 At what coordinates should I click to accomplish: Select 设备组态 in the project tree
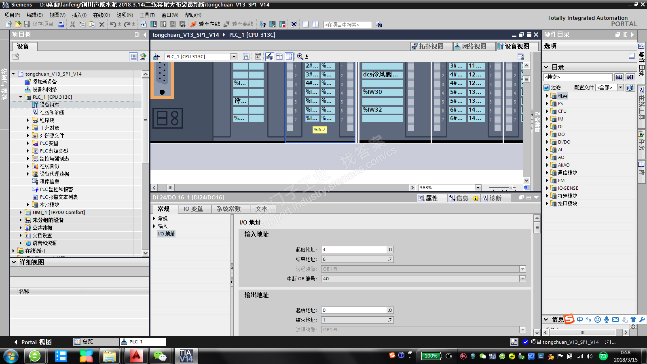click(49, 105)
